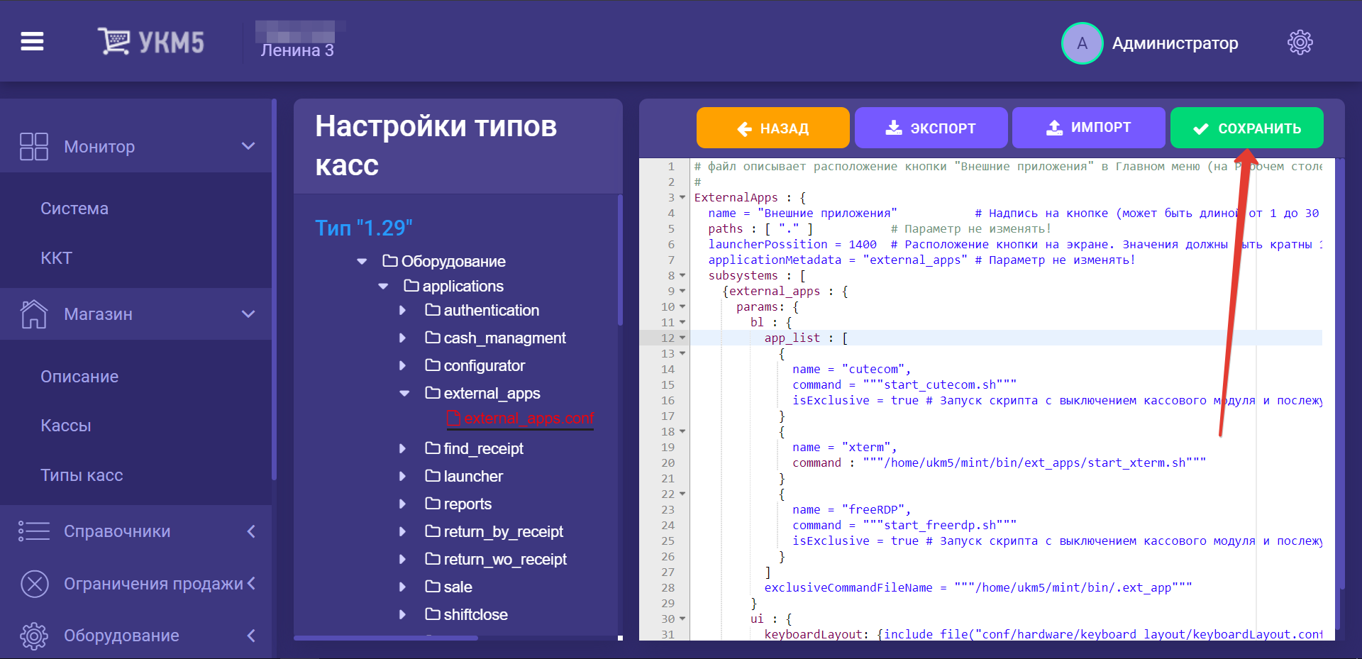Expand the Ограничения продажи chevron
1362x659 pixels.
point(251,583)
